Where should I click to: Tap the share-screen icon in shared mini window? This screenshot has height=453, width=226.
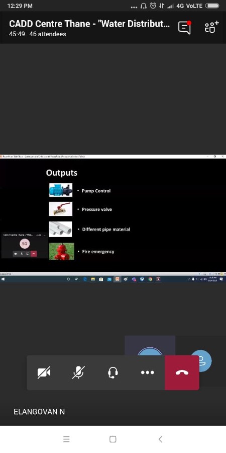click(28, 254)
